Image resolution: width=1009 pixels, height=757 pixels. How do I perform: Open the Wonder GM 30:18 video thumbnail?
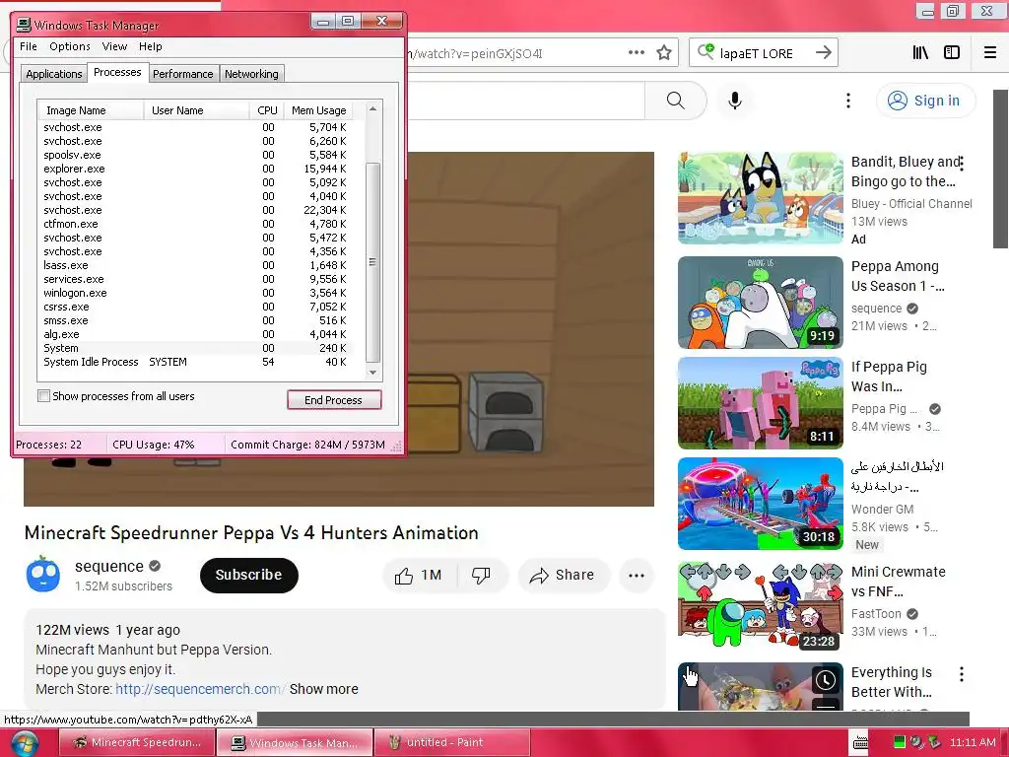click(761, 504)
